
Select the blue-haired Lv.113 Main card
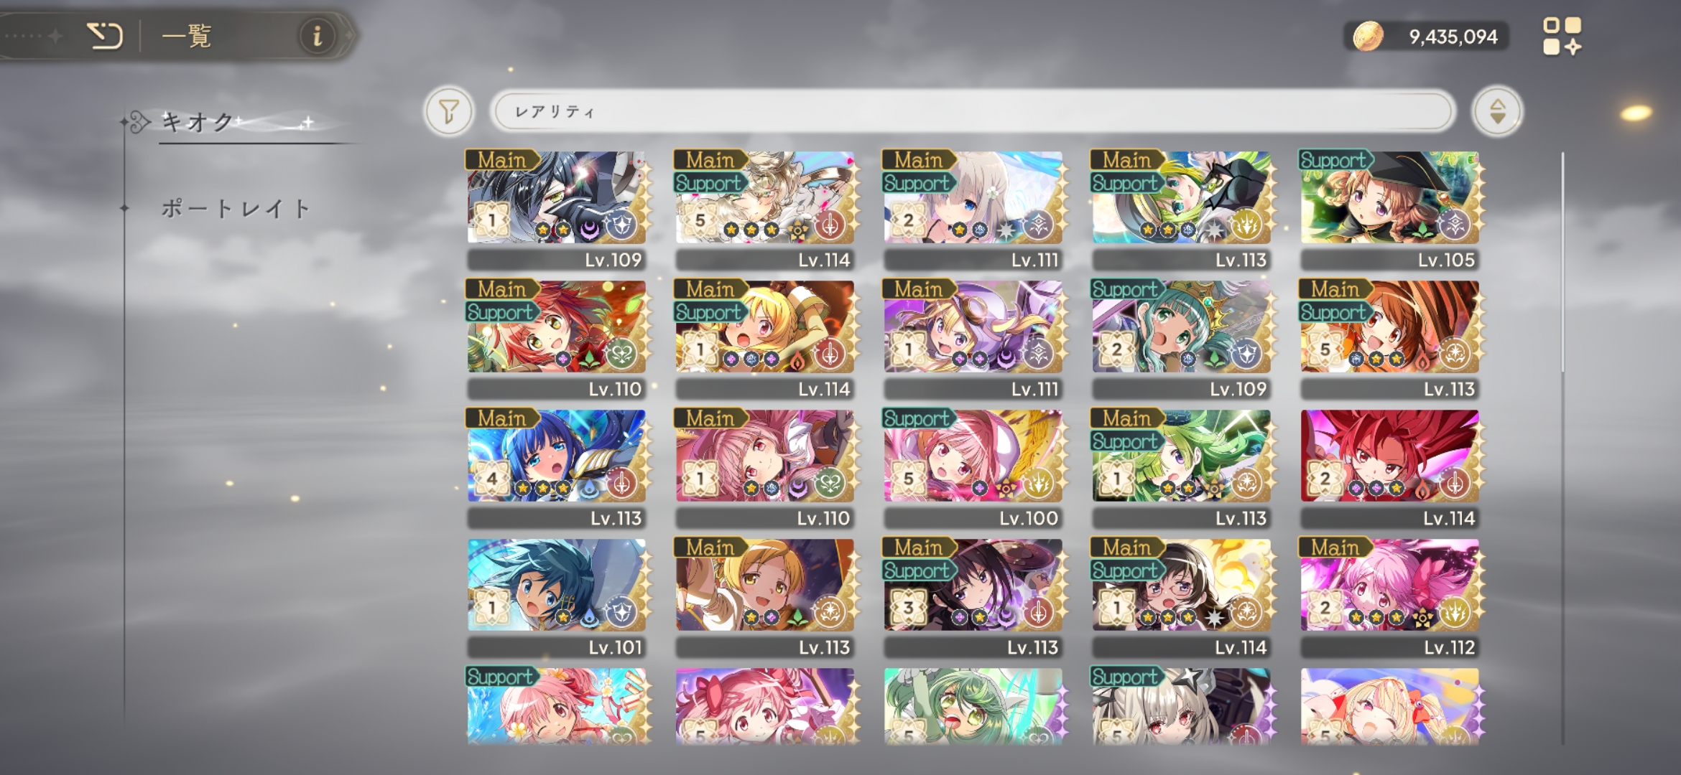(557, 468)
